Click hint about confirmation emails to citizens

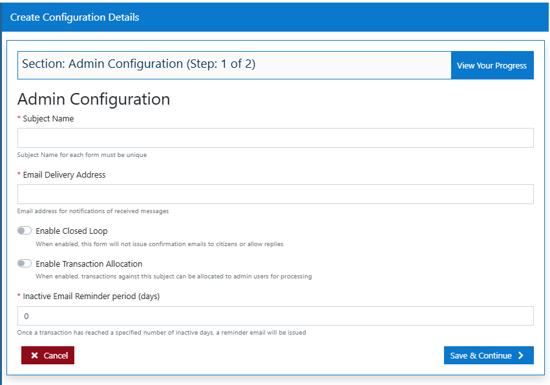coord(160,244)
